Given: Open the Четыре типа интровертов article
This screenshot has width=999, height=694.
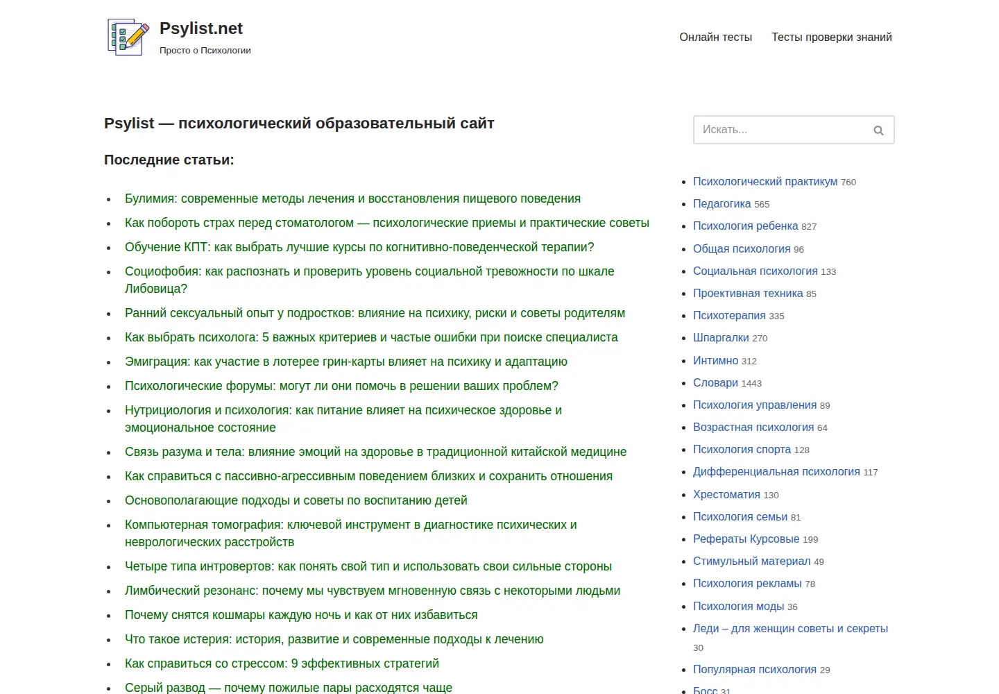Looking at the screenshot, I should pos(368,566).
